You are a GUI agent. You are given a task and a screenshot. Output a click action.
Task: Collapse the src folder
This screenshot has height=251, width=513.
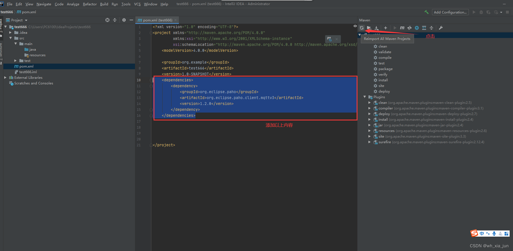coord(11,38)
